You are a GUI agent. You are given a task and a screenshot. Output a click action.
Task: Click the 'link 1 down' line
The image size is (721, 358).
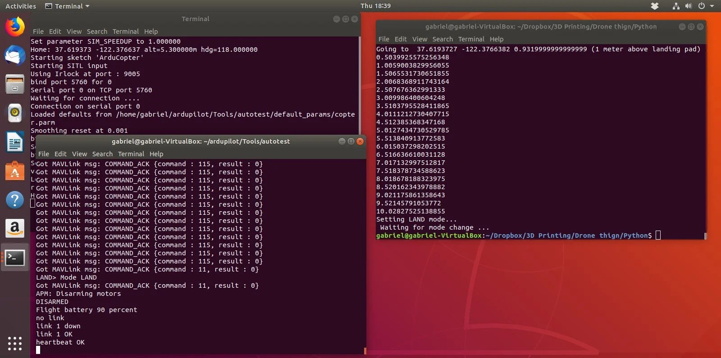coord(58,326)
